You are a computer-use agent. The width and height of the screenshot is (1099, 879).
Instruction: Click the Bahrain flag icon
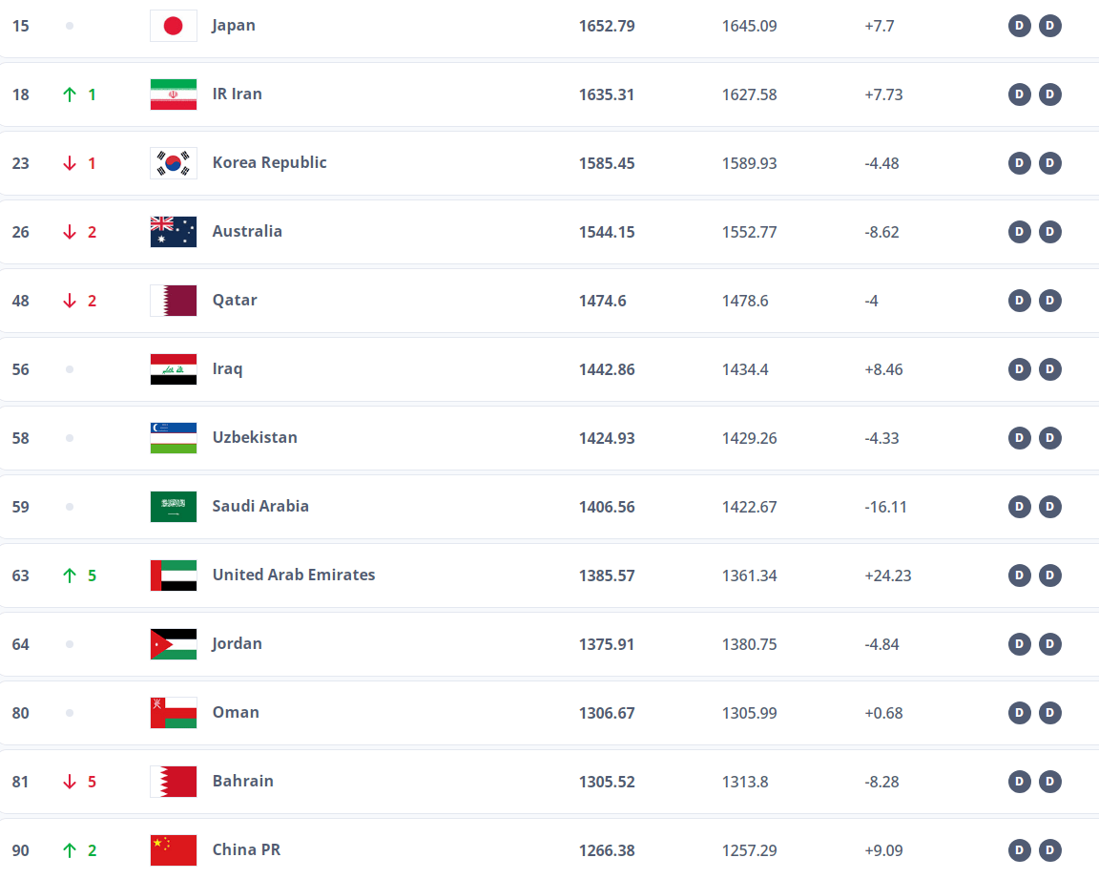173,782
